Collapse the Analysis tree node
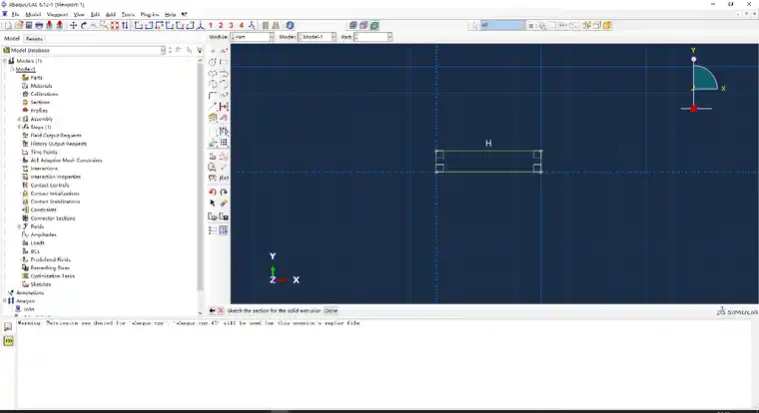The width and height of the screenshot is (759, 413). (x=5, y=301)
